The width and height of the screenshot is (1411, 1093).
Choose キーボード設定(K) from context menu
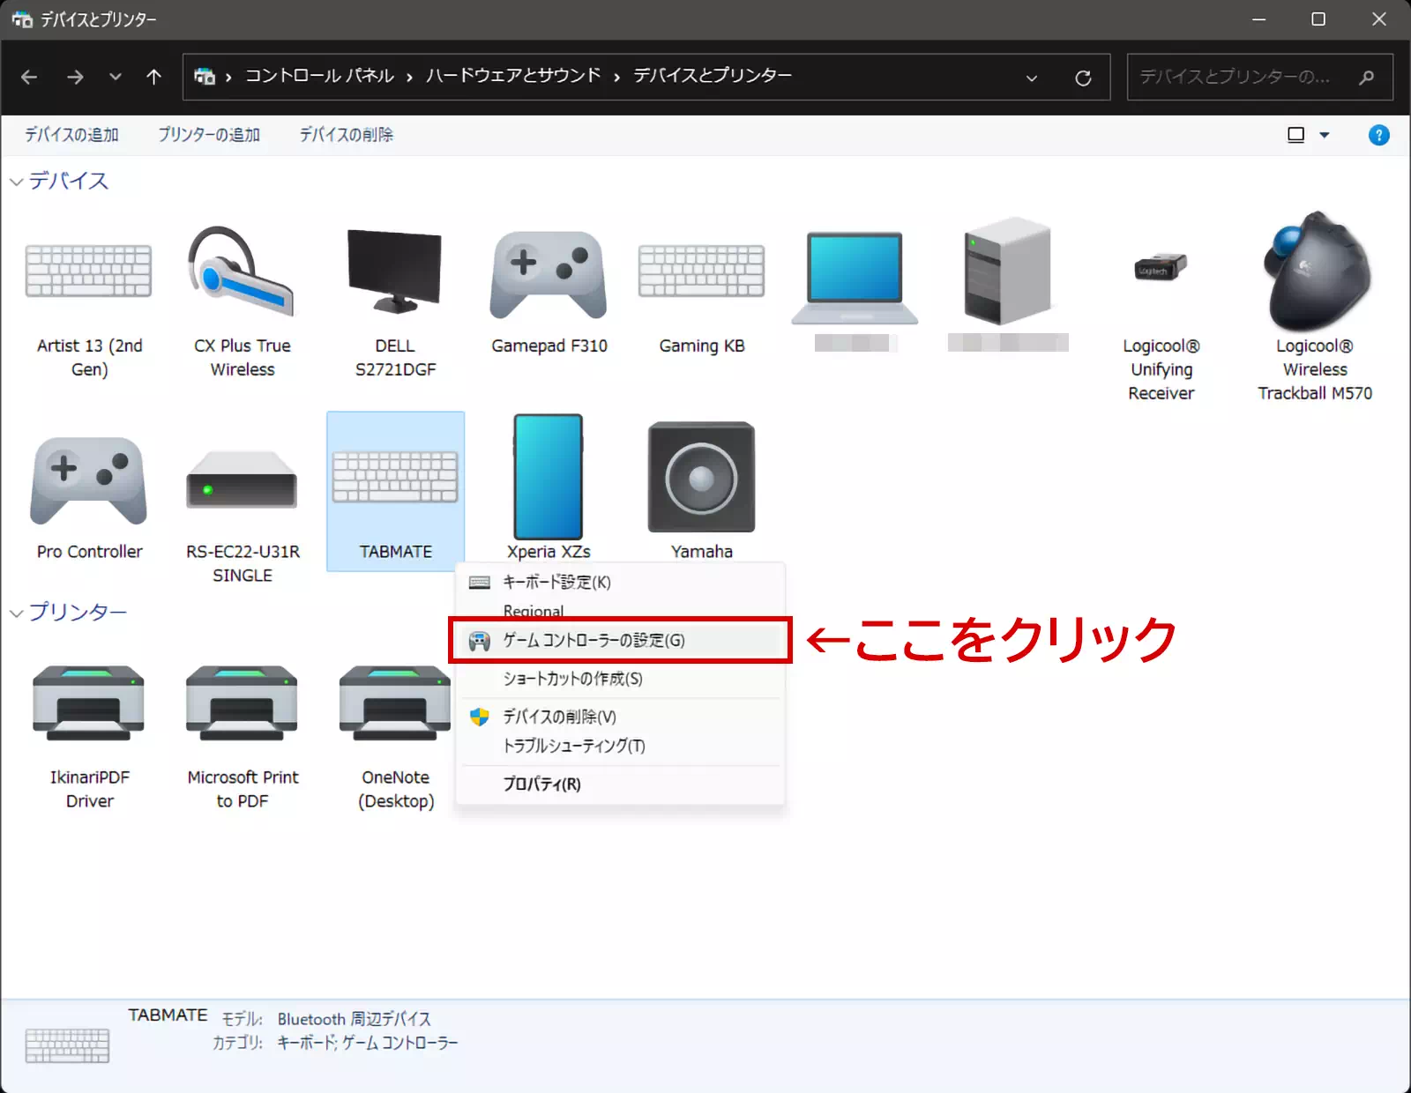(x=619, y=582)
